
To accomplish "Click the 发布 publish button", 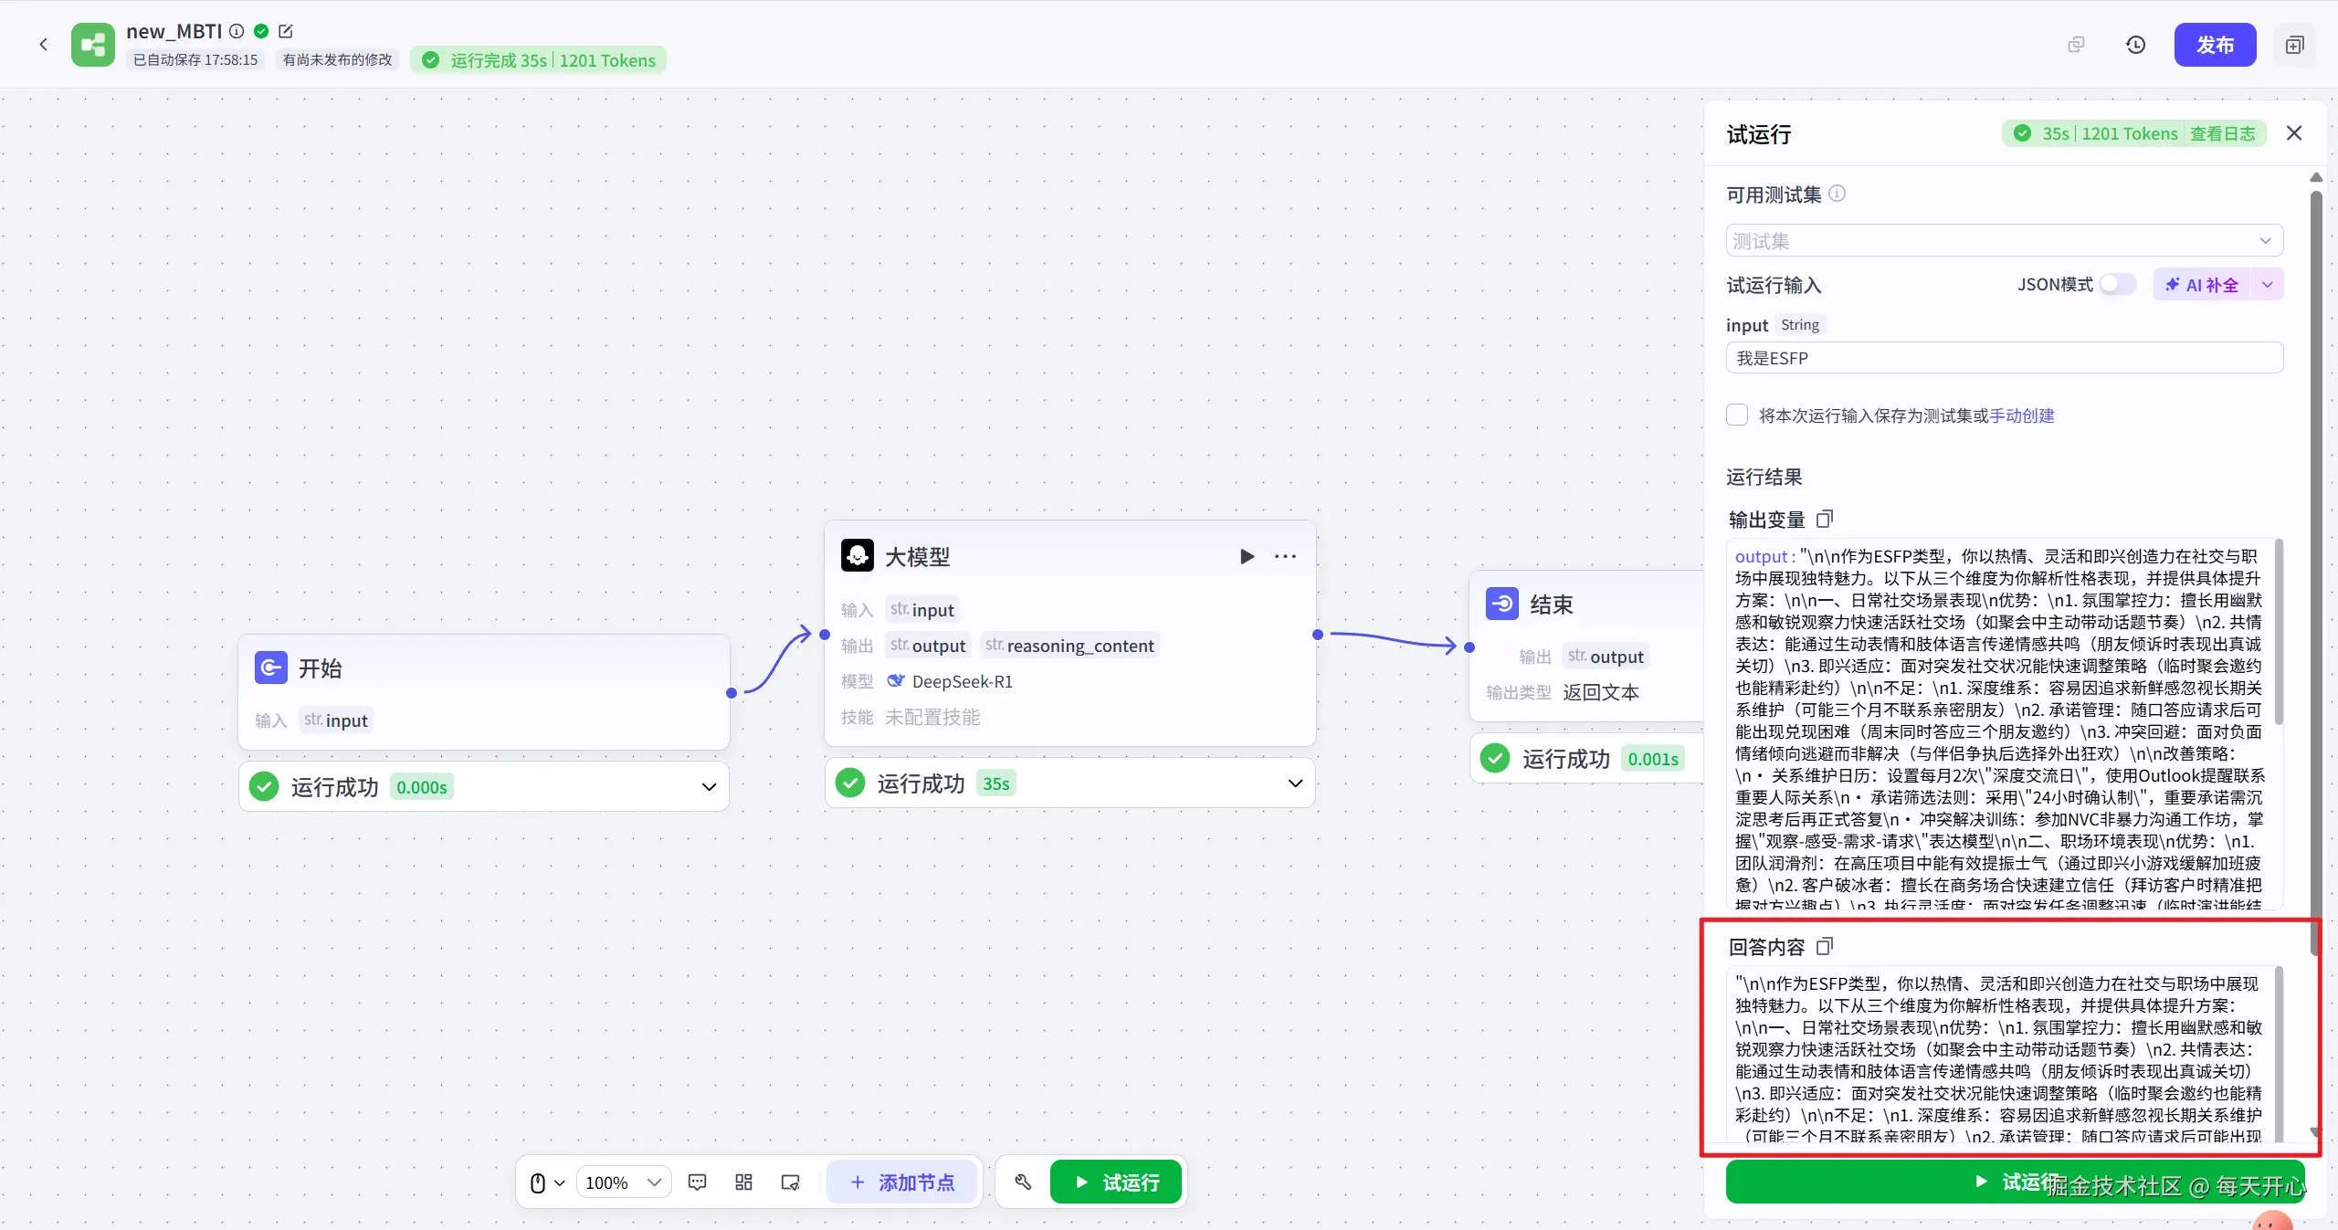I will tap(2214, 45).
